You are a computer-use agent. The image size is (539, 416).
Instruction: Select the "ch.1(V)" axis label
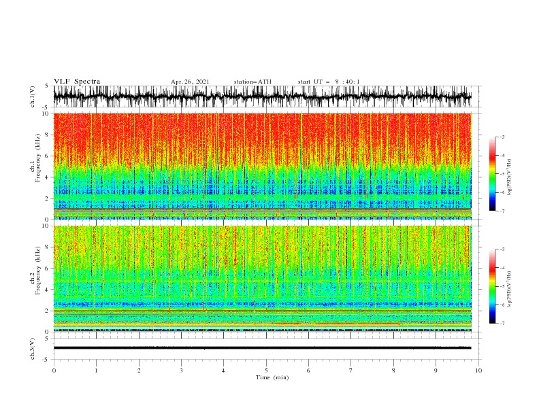pos(33,97)
